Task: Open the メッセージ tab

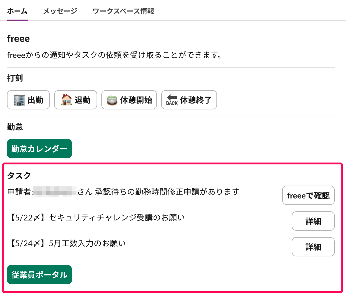Action: click(x=60, y=11)
